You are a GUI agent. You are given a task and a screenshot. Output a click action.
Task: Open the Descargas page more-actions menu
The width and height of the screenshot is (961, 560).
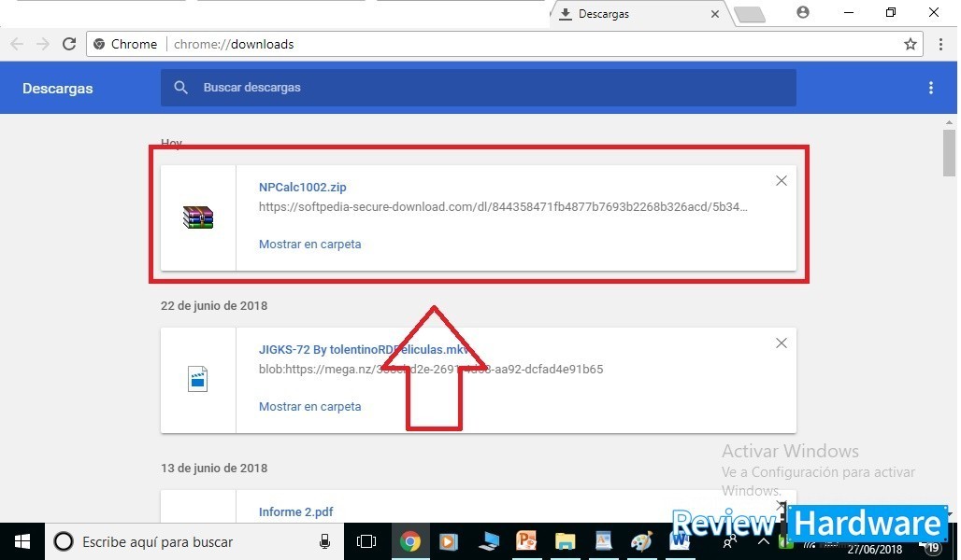(x=931, y=88)
